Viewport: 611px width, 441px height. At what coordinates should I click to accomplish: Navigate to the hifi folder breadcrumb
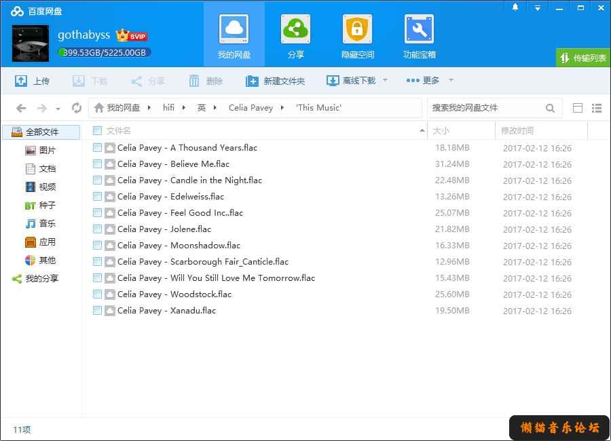tap(168, 107)
